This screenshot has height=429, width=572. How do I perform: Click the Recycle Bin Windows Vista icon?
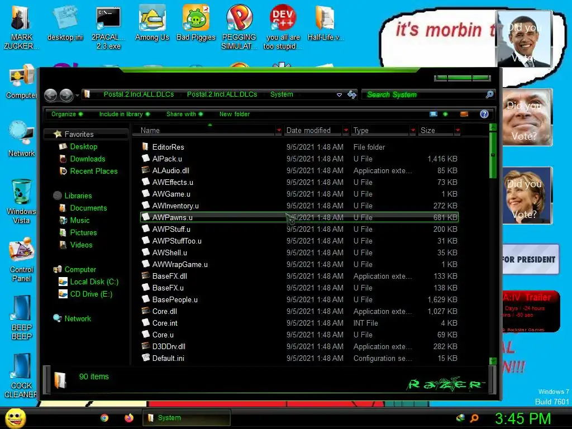coord(22,201)
